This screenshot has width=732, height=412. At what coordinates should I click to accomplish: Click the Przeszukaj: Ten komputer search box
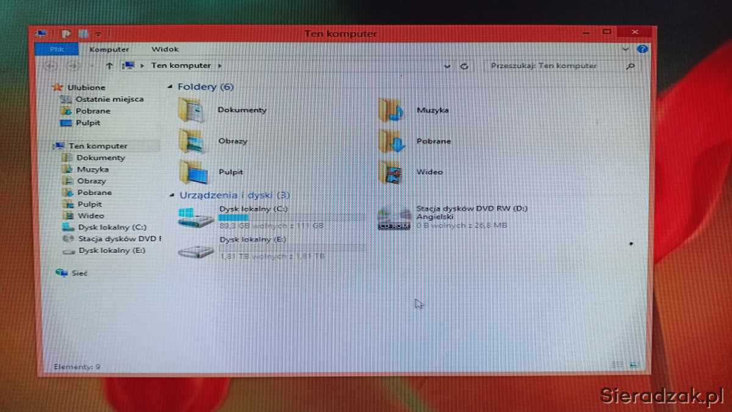point(555,66)
